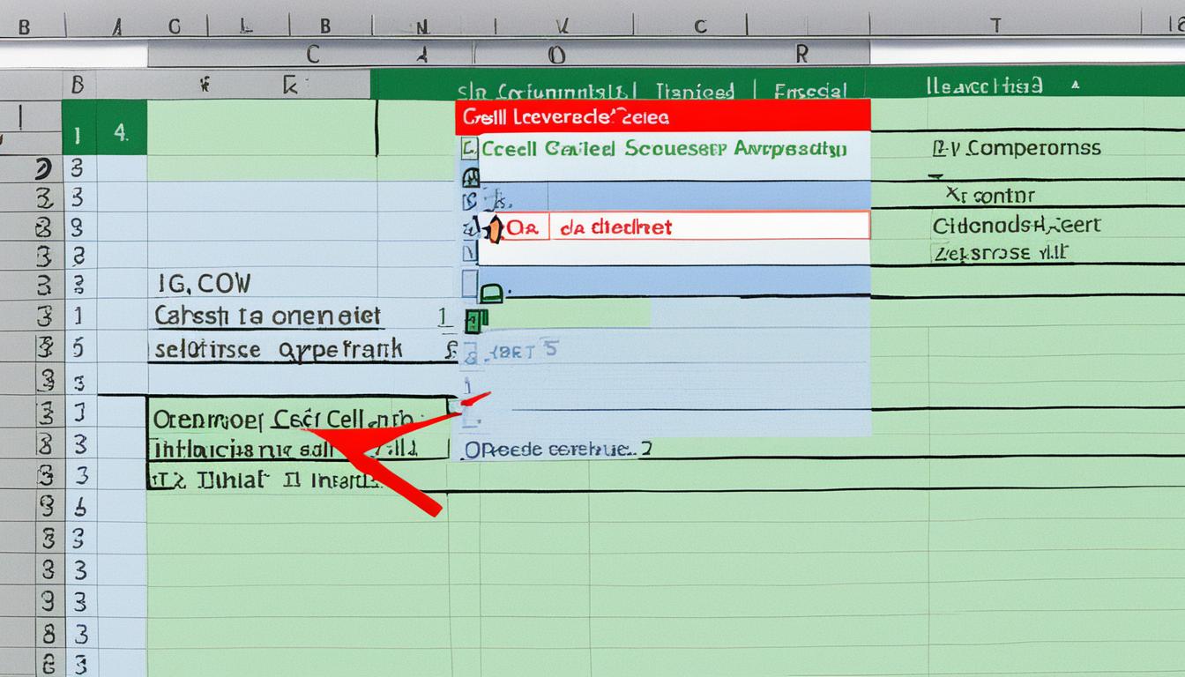Click the 'Xr contnr' cell on the right

990,196
